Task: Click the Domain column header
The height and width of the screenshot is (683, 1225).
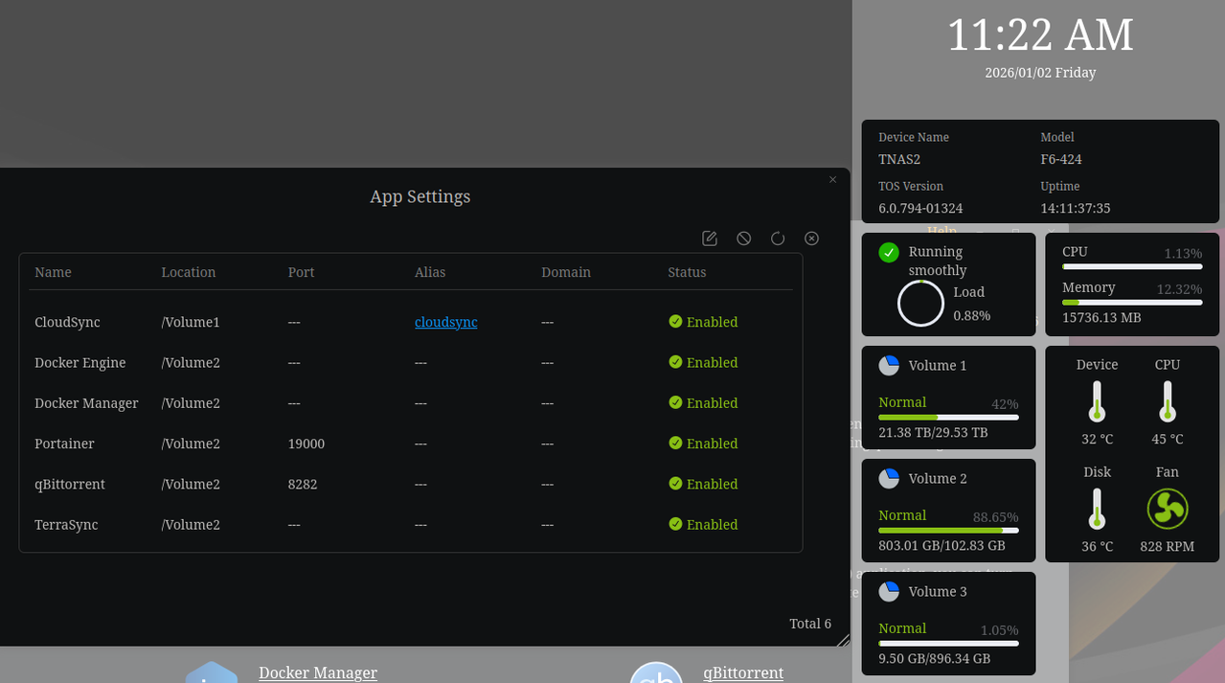Action: click(566, 272)
